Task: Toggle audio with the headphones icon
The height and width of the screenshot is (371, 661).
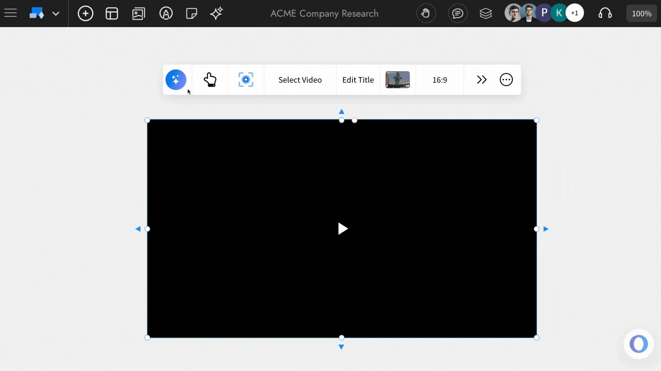Action: (605, 13)
